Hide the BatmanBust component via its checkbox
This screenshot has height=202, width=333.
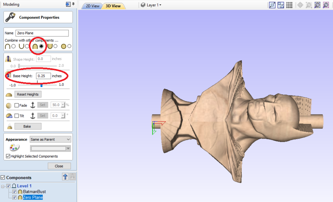14,192
